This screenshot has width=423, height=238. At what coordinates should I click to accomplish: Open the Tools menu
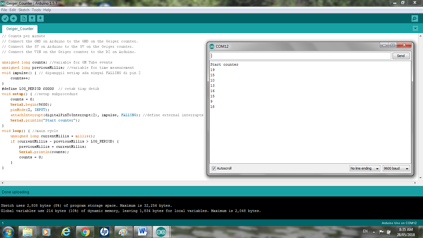[x=36, y=10]
